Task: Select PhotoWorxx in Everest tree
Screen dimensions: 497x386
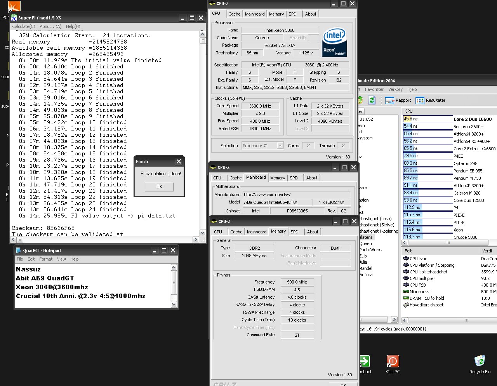Action: (371, 250)
